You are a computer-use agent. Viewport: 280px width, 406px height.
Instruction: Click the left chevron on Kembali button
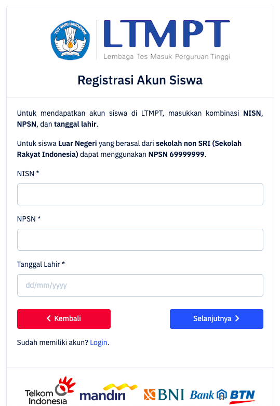[48, 318]
